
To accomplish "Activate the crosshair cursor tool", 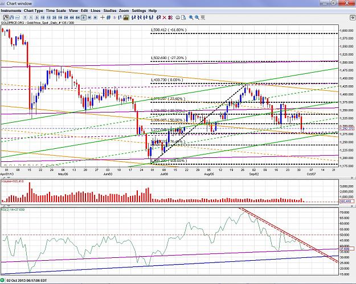I will [x=103, y=18].
